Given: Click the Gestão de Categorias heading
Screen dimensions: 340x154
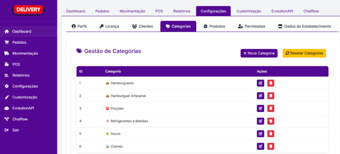Looking at the screenshot, I should point(113,51).
